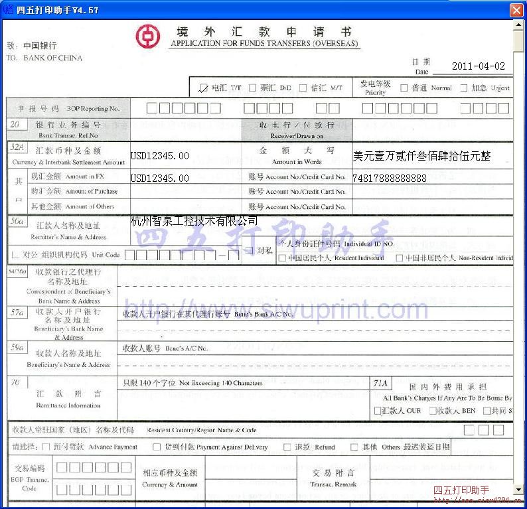Click the 收电行/付款行 Receiver/Drawn on label
Image resolution: width=527 pixels, height=509 pixels.
297,130
